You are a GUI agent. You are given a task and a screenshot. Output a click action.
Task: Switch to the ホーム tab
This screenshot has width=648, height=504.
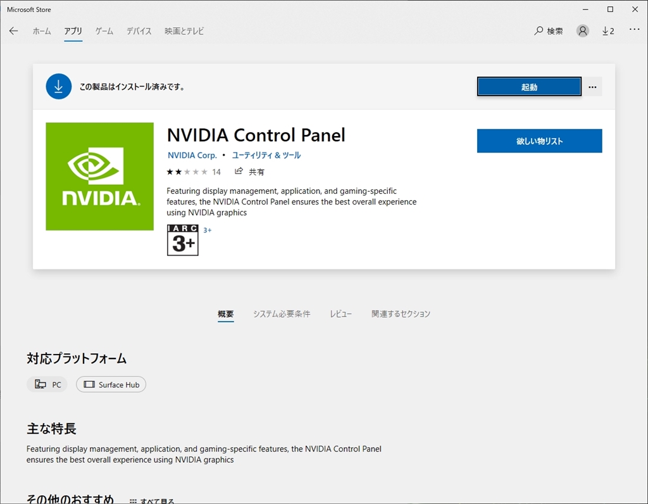coord(42,31)
